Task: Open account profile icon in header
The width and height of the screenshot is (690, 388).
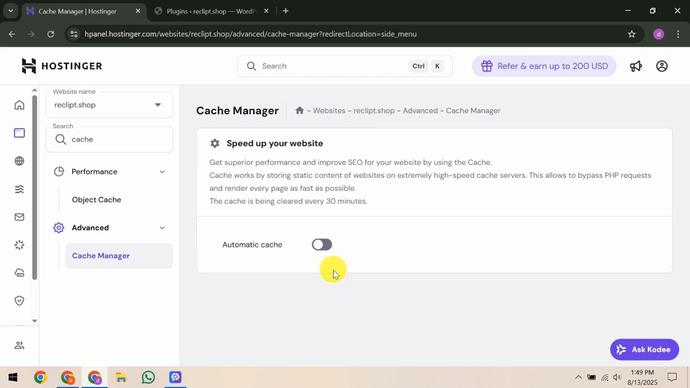Action: (x=662, y=66)
